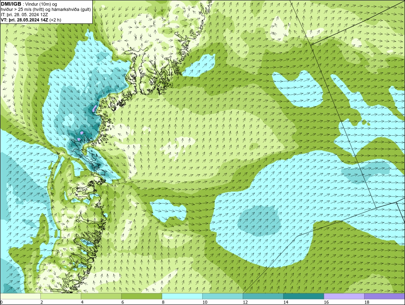
Task: Click the legend label '4'
Action: point(82,302)
